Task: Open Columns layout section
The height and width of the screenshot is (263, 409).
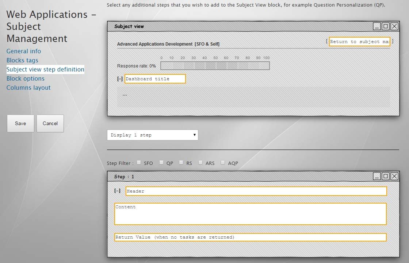Action: tap(29, 88)
